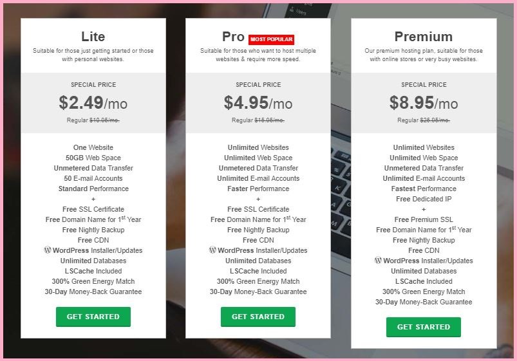Screen dimensions: 517x361
Task: Click the $8.95/mo price label
Action: (x=424, y=102)
